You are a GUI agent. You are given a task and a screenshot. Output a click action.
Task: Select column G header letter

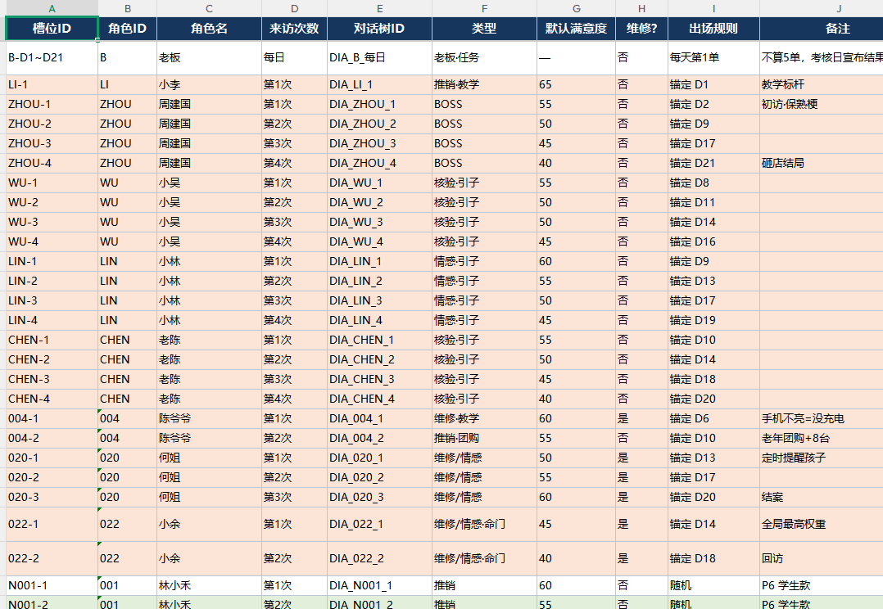pos(576,8)
